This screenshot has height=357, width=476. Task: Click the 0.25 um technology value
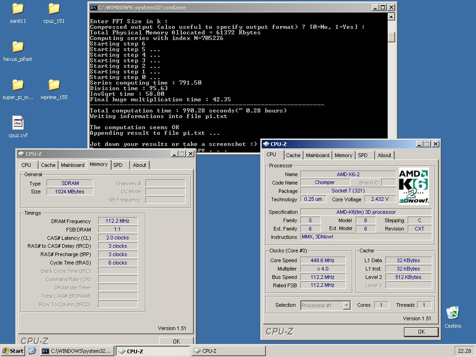tap(313, 199)
